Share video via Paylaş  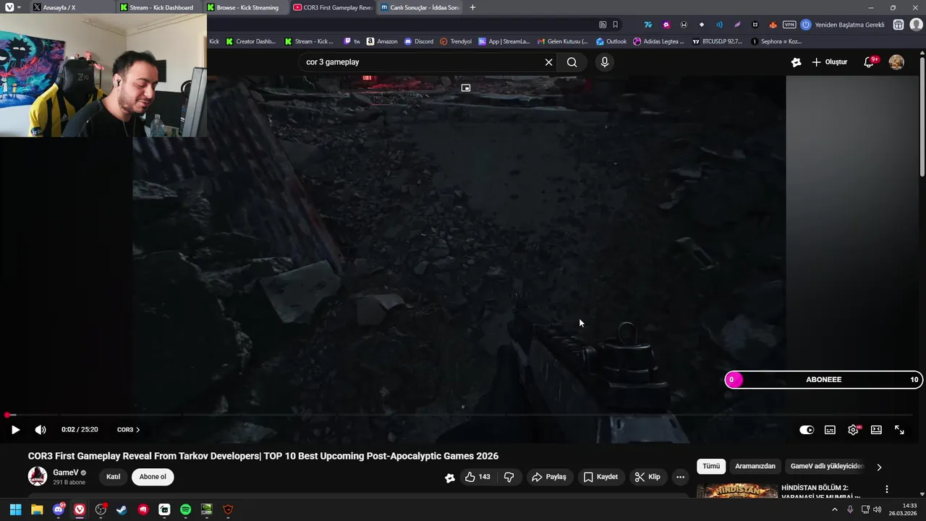(x=549, y=477)
